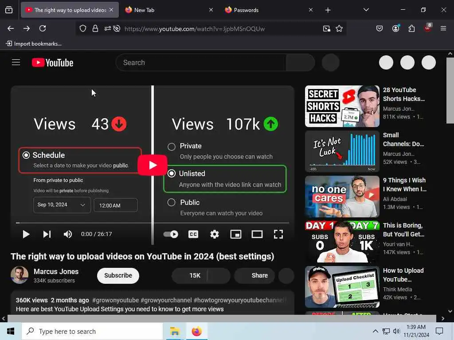This screenshot has width=454, height=340.
Task: Open the Firefox View icon
Action: point(9,10)
